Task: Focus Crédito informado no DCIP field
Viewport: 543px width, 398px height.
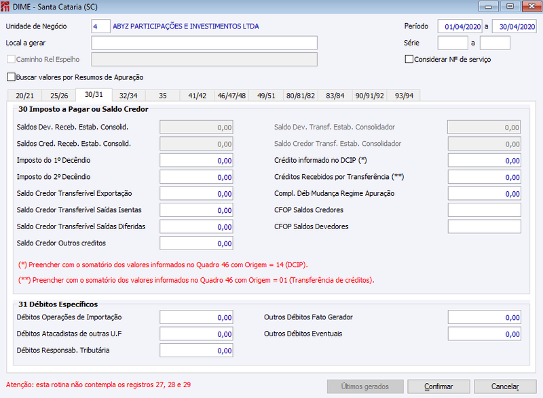Action: [485, 161]
